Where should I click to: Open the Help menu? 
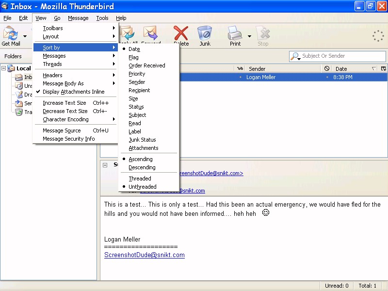tap(121, 18)
